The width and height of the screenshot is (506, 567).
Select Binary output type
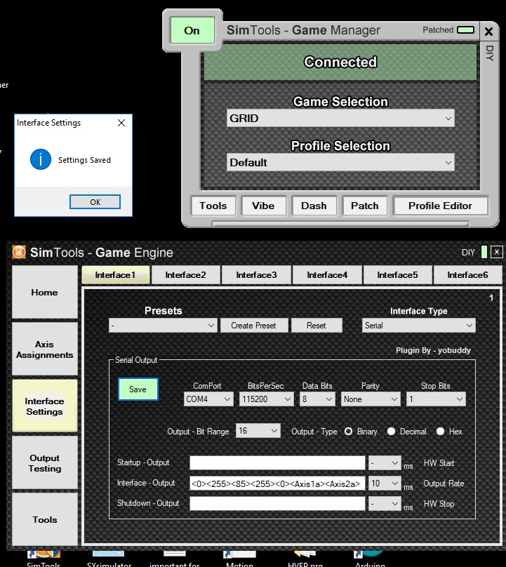pos(348,432)
